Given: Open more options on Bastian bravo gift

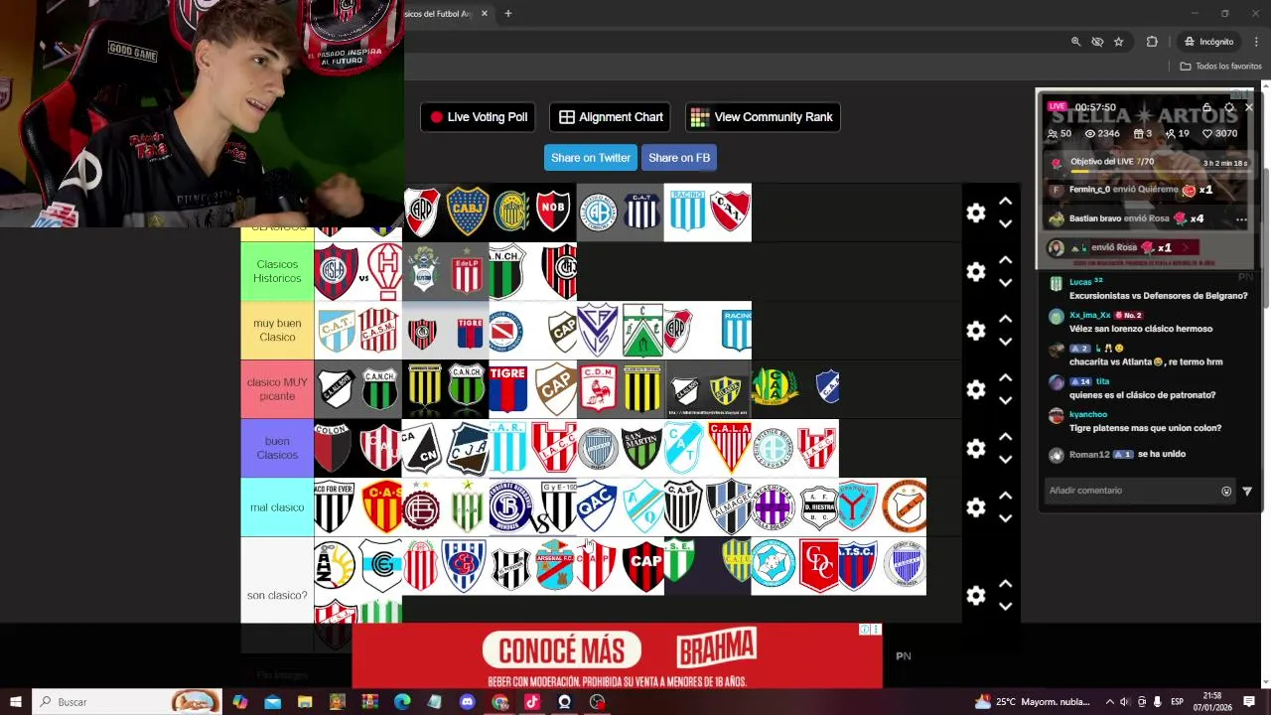Looking at the screenshot, I should click(1241, 219).
